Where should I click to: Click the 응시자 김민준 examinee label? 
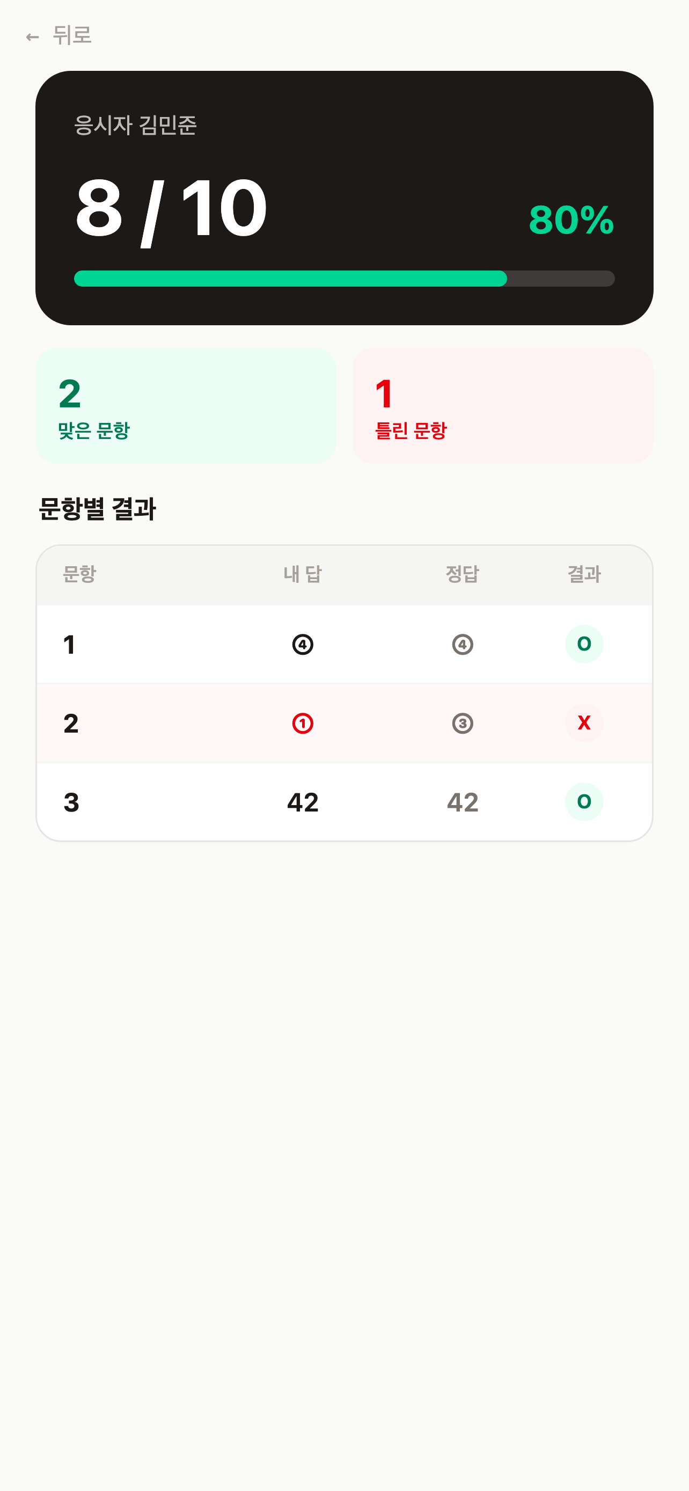tap(135, 125)
